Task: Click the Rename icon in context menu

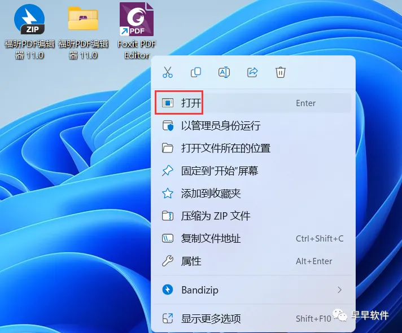Action: (224, 72)
